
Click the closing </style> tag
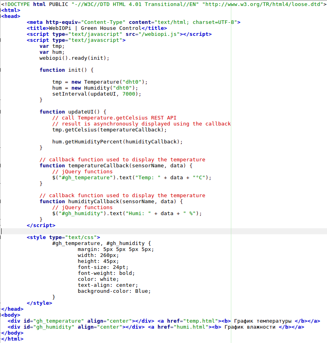point(39,303)
